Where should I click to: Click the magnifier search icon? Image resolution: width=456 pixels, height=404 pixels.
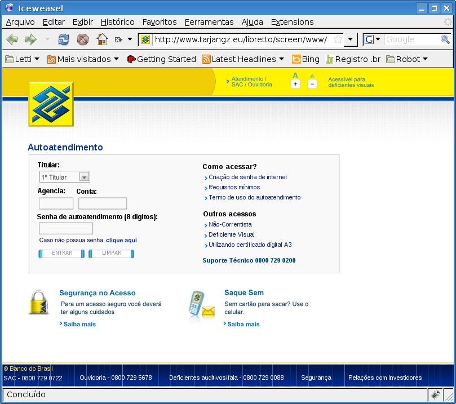click(445, 39)
